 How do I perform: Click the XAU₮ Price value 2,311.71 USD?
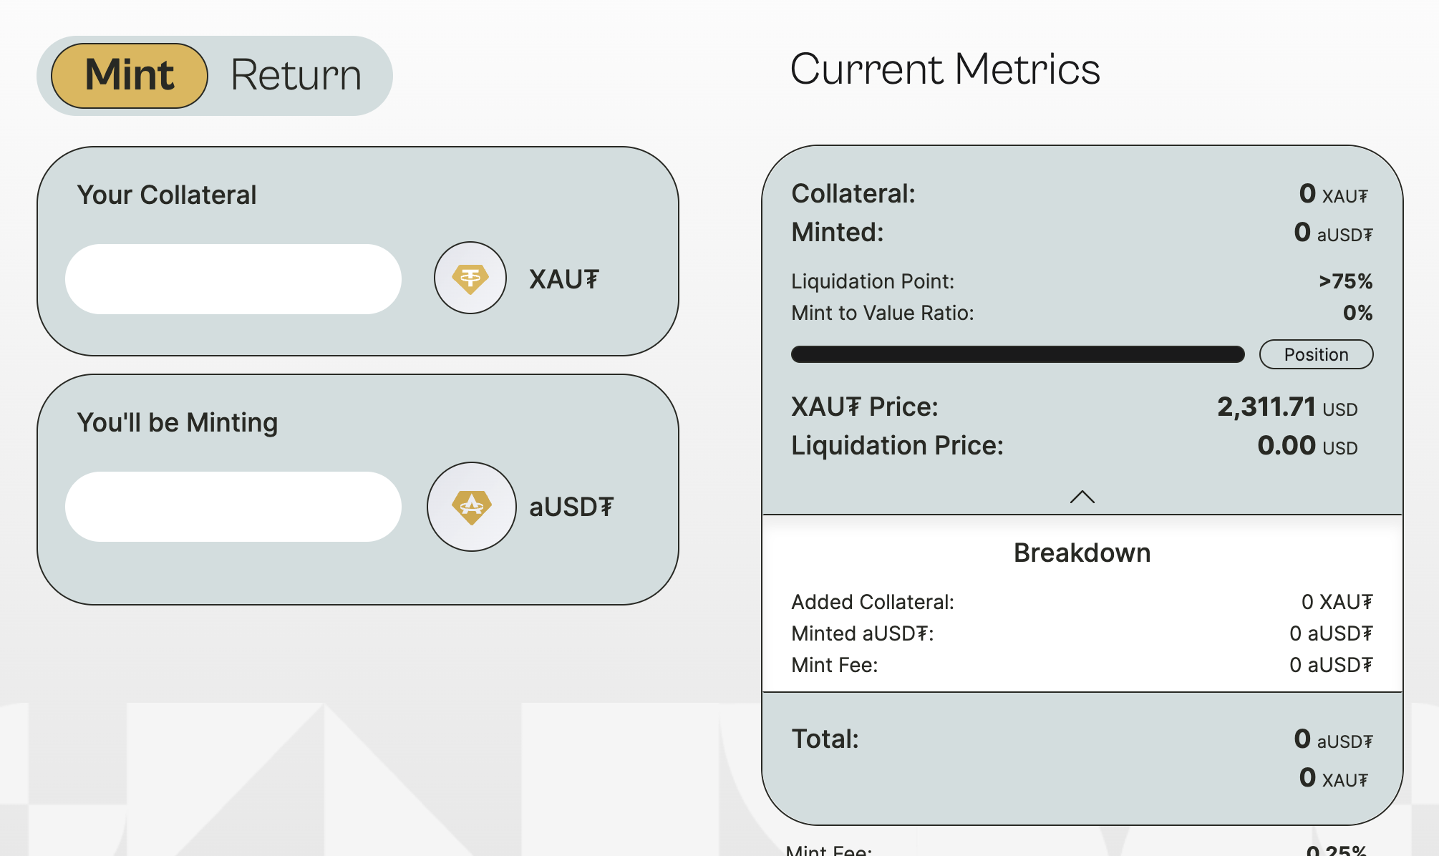(1287, 407)
